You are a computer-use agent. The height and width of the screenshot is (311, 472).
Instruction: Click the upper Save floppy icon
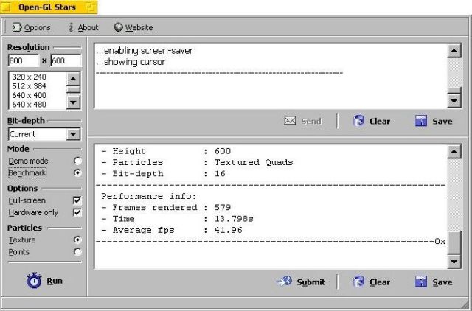[x=421, y=121]
